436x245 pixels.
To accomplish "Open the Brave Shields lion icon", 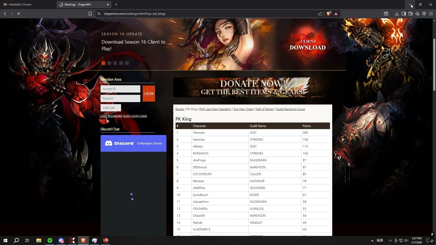I will pyautogui.click(x=328, y=14).
